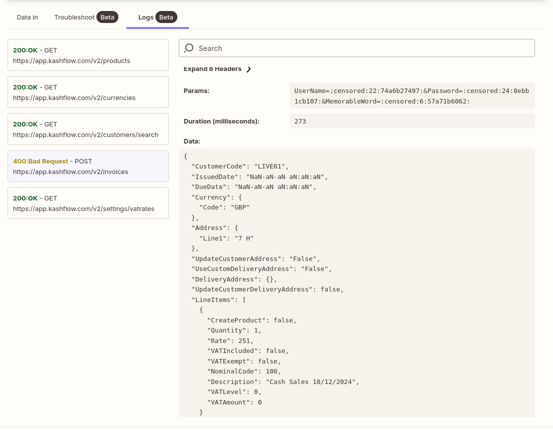
Task: Select the Logs tab
Action: [x=157, y=17]
